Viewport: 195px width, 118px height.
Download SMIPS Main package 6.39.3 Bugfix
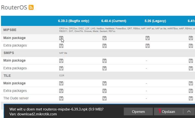(61, 61)
